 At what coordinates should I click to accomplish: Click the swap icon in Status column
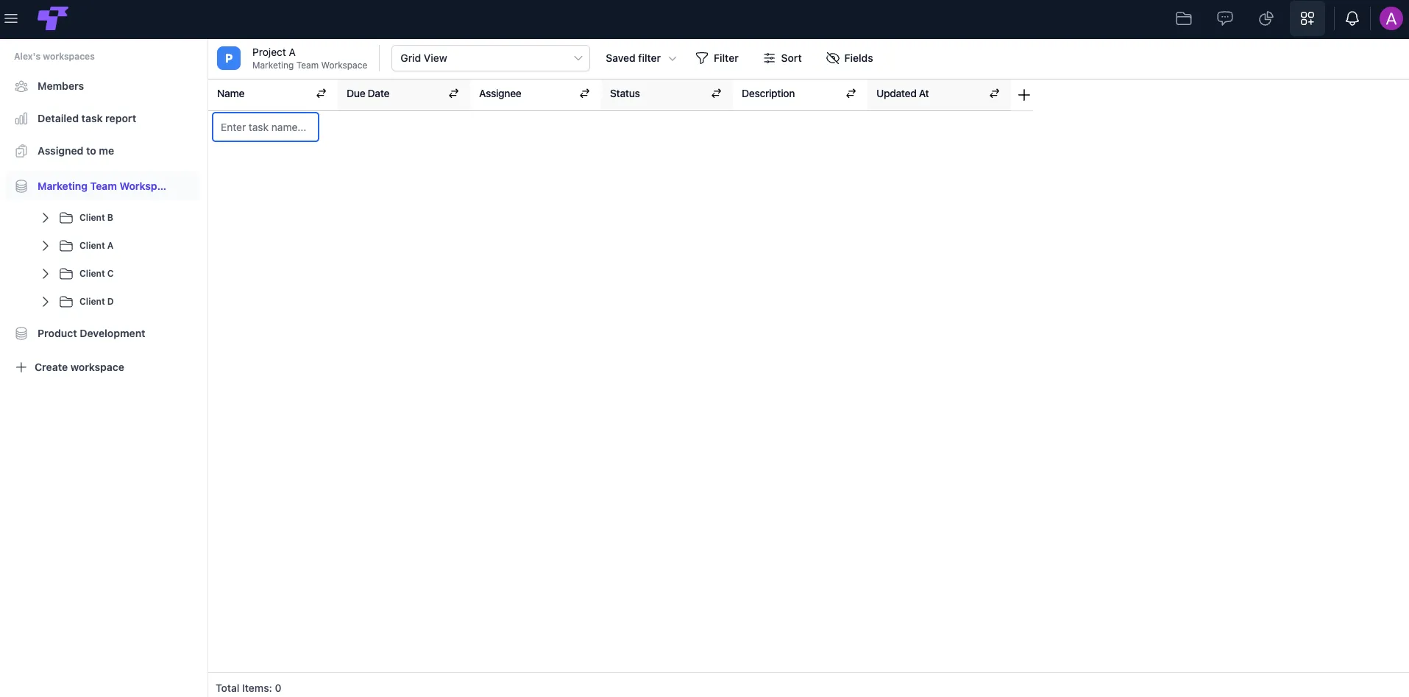pos(717,93)
